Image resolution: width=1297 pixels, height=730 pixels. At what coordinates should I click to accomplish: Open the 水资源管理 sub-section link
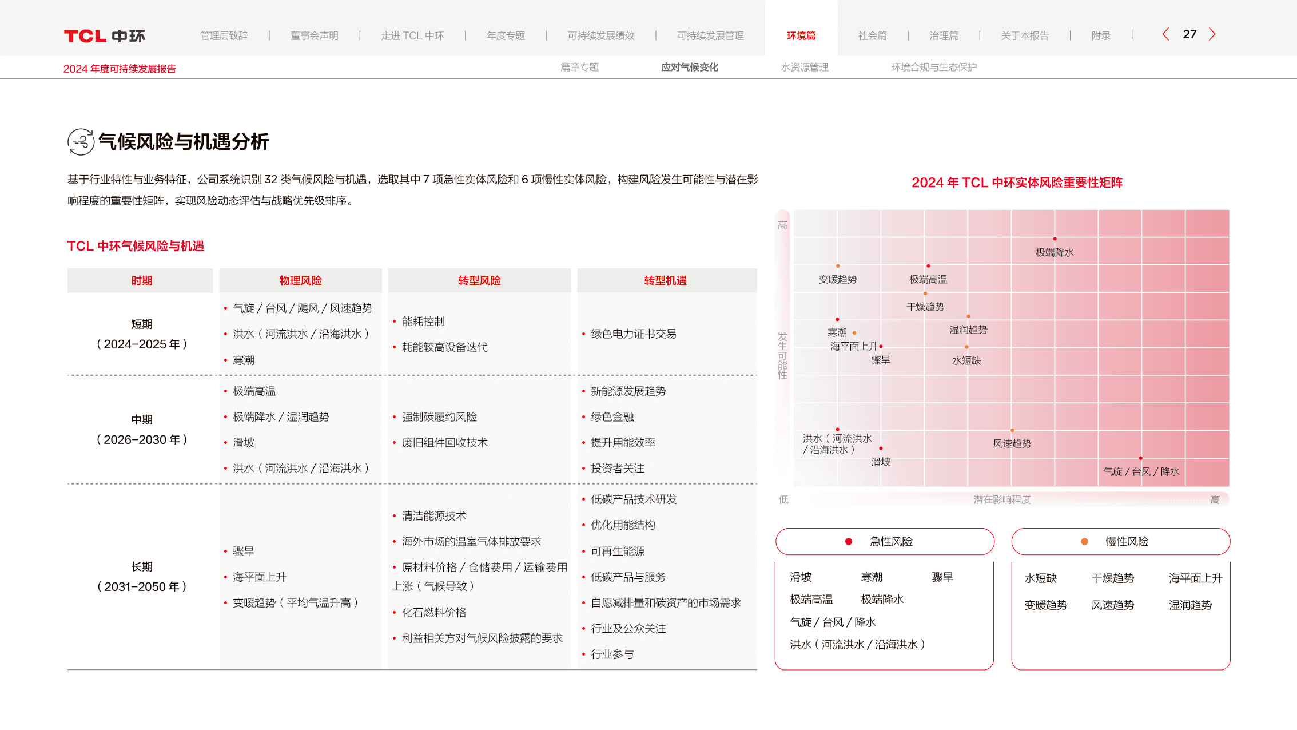[804, 67]
